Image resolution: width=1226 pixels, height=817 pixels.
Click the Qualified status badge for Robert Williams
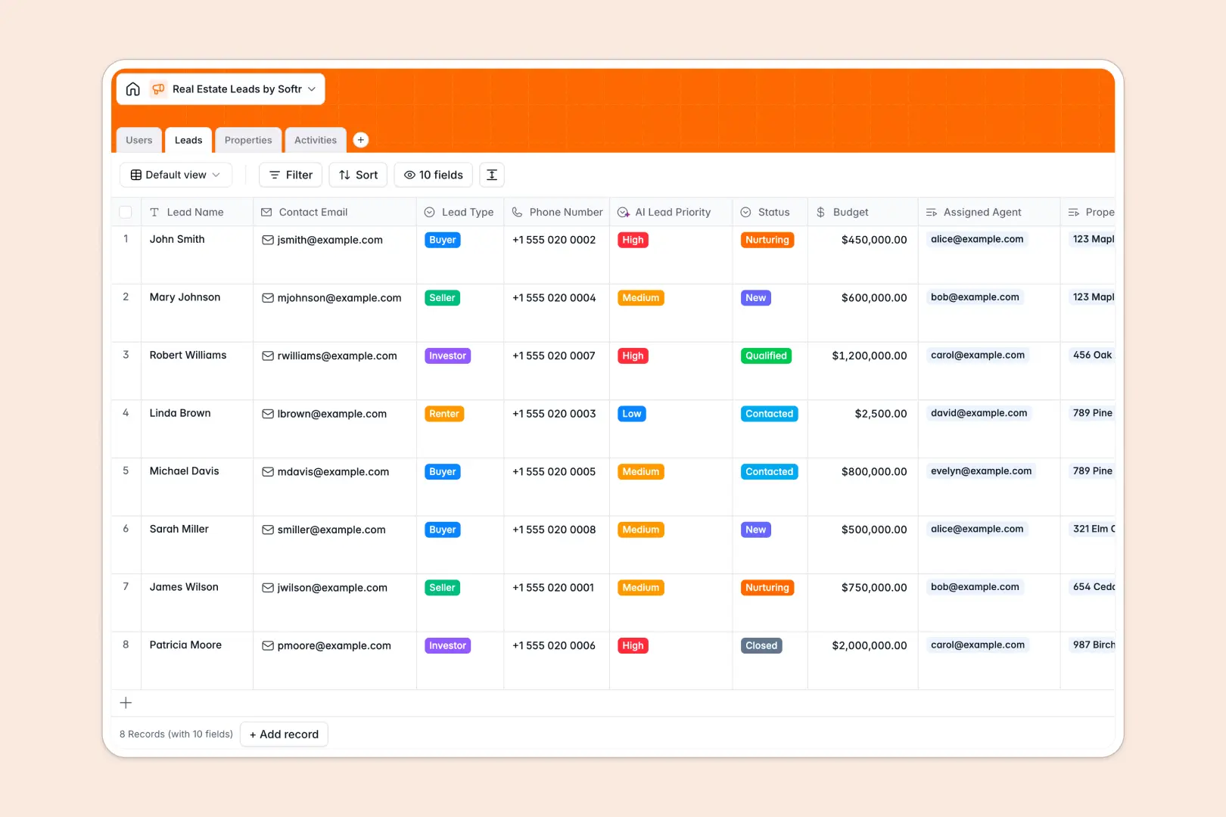(x=766, y=356)
